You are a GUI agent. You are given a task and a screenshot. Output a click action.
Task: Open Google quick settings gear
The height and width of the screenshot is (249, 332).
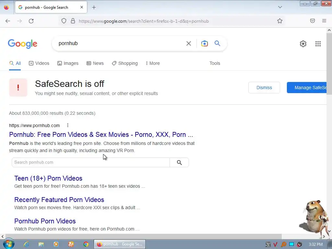coord(303,44)
